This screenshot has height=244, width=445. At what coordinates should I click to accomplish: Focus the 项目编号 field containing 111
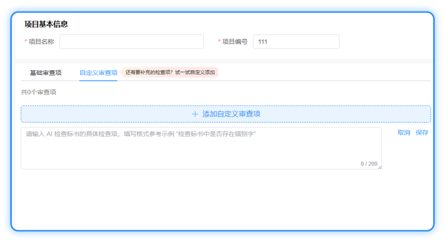tap(296, 42)
